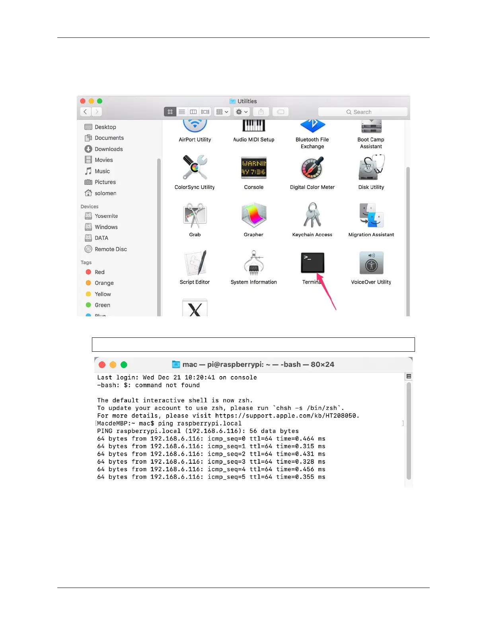487x631 pixels.
Task: Select the solomen home folder
Action: point(101,193)
